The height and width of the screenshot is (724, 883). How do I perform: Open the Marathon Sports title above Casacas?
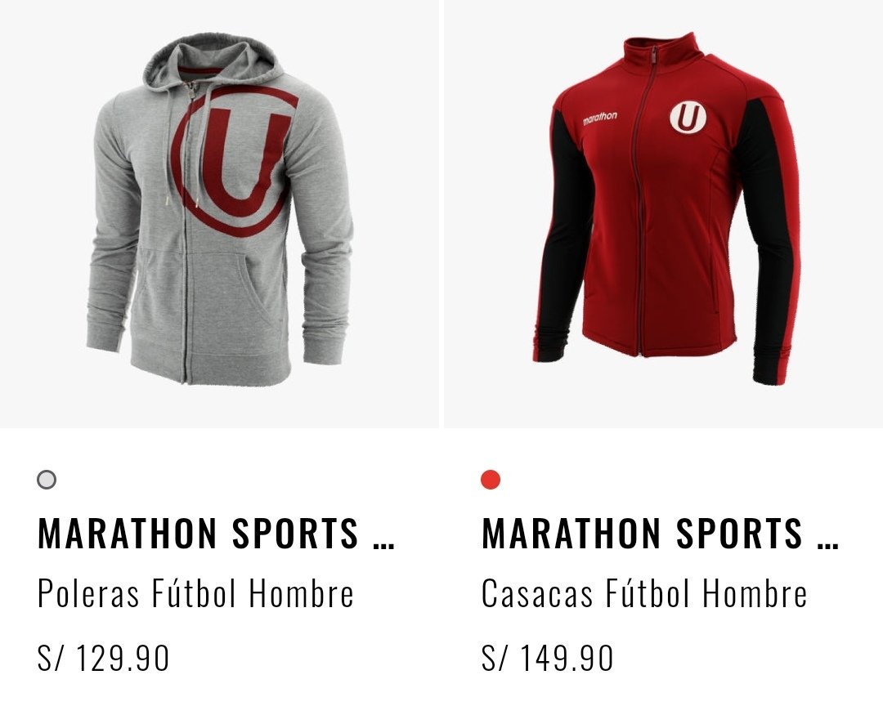point(661,533)
